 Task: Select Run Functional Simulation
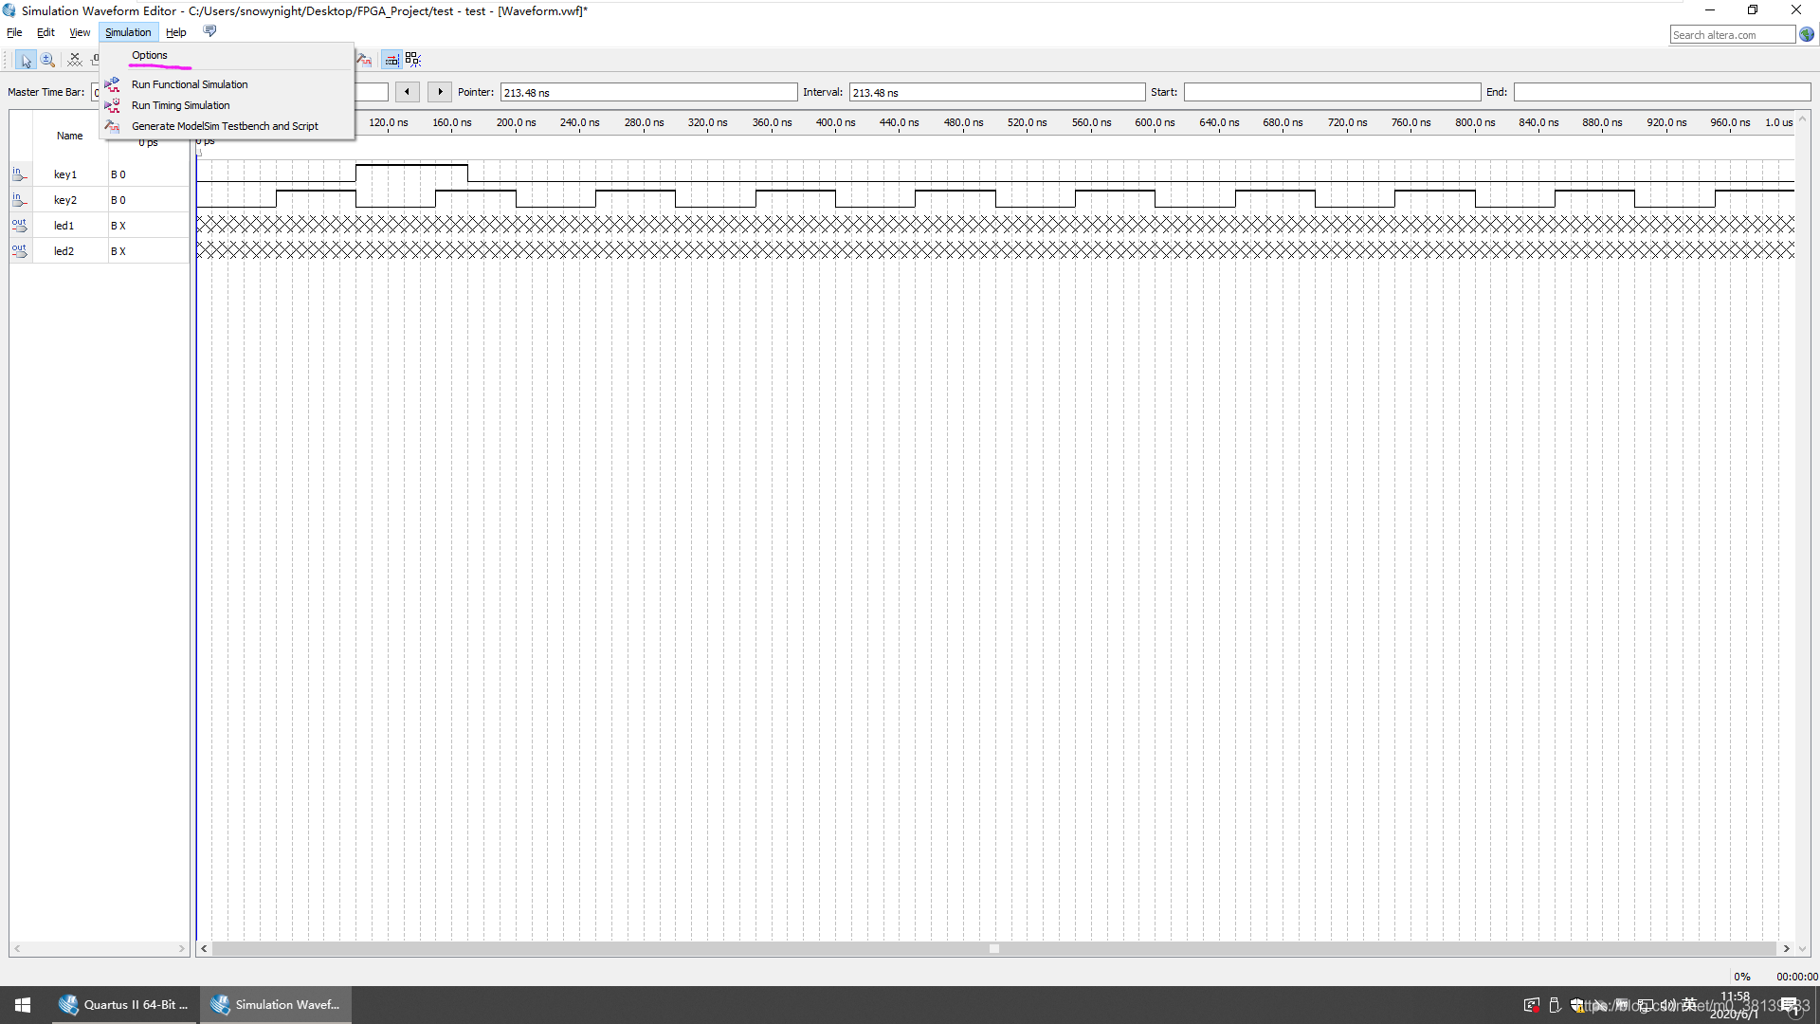tap(190, 84)
